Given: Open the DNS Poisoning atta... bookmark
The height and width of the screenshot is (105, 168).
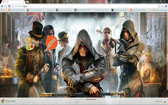Looking at the screenshot, I should tap(120, 10).
